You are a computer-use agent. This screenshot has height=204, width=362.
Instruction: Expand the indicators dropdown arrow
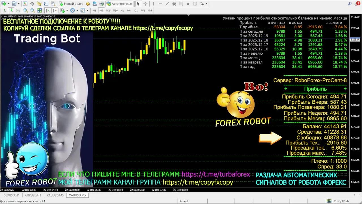[67, 10]
